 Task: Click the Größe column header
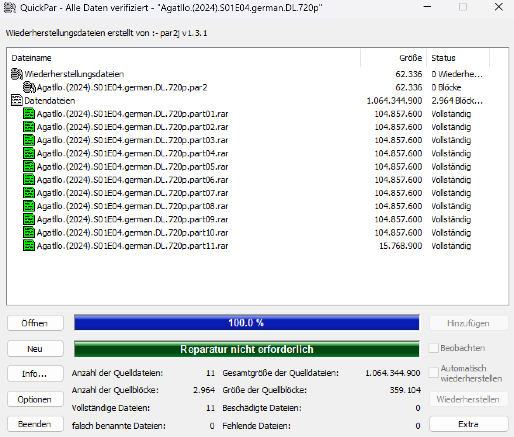pos(394,58)
